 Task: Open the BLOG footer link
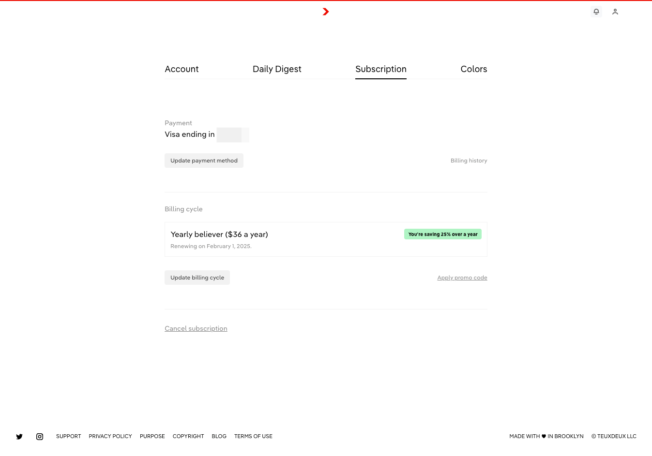pyautogui.click(x=219, y=436)
